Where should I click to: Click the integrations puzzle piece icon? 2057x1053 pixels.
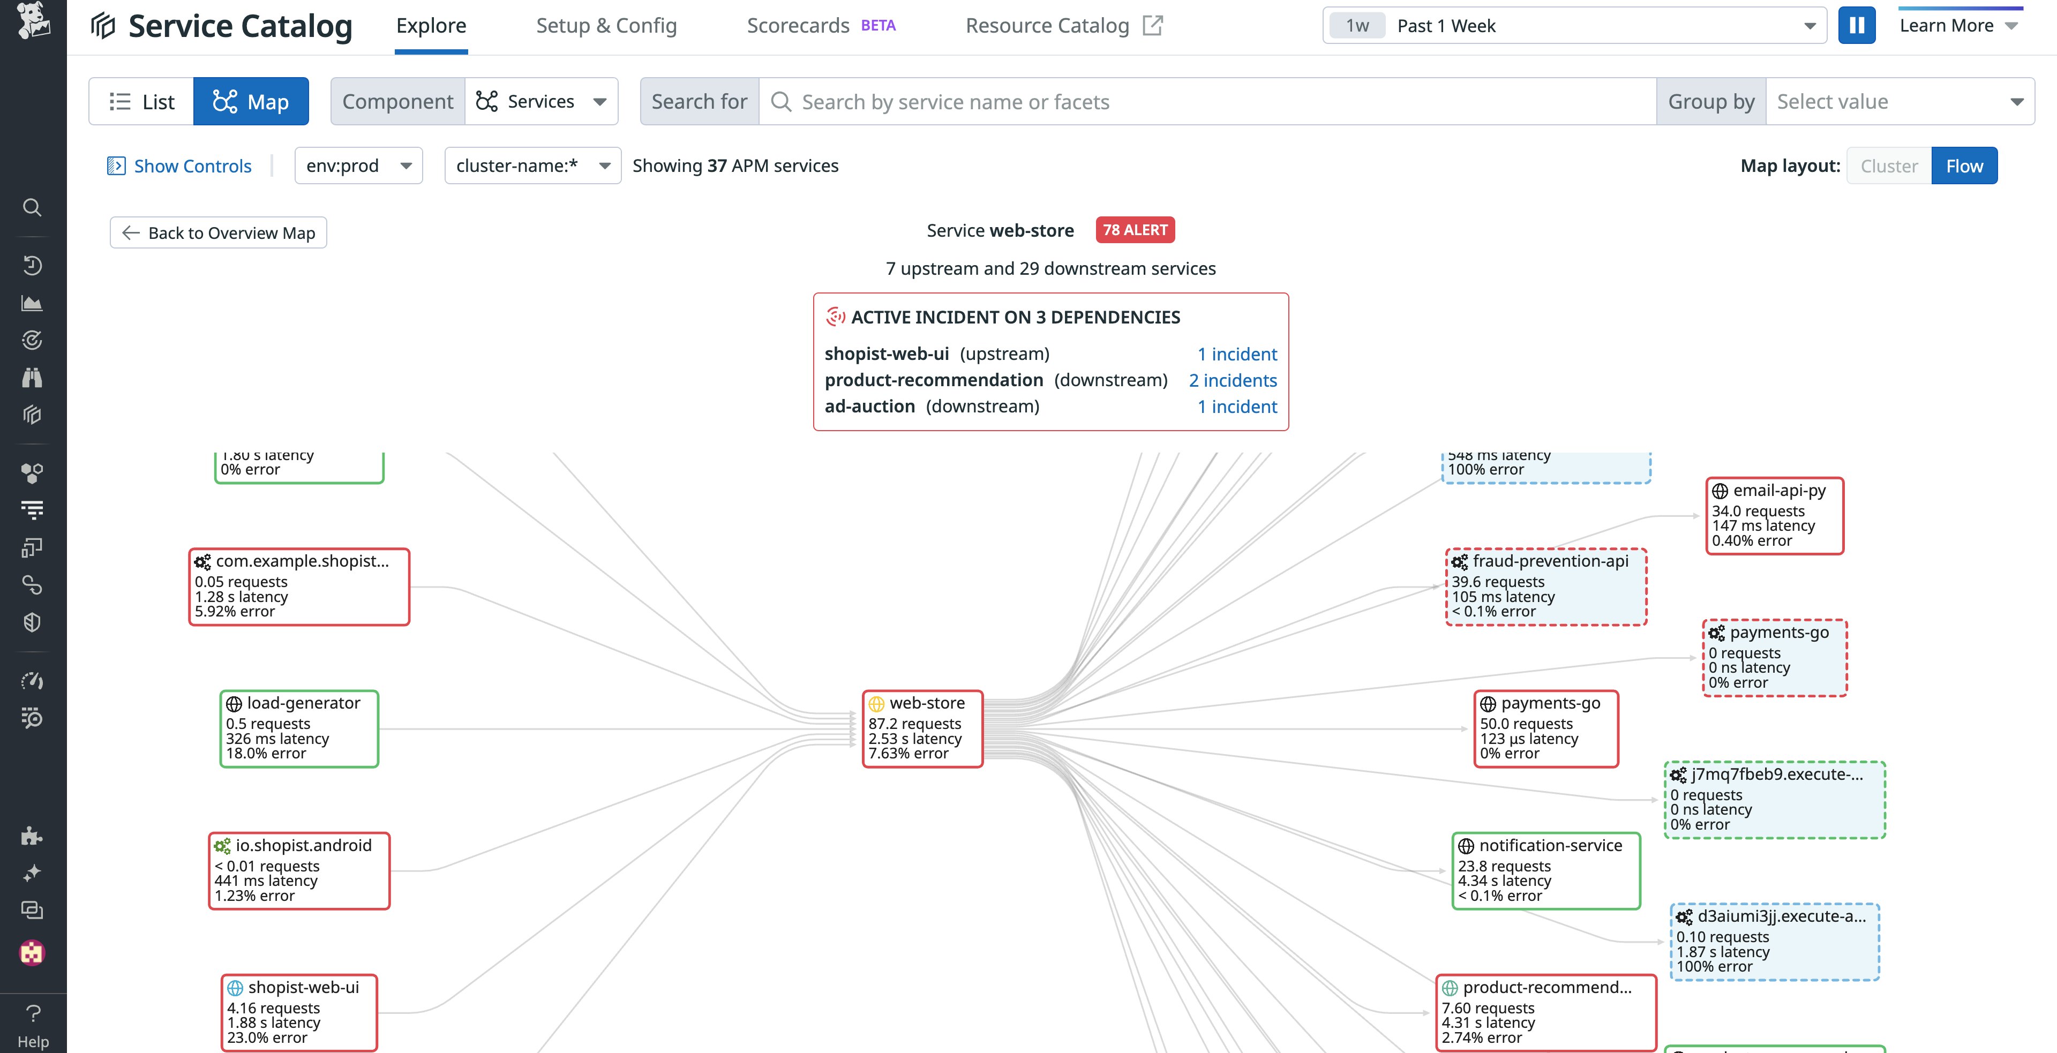click(32, 836)
